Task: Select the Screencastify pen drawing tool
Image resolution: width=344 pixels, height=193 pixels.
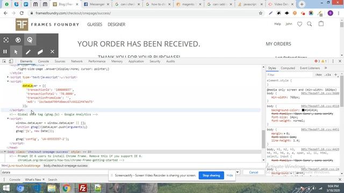Action: pyautogui.click(x=28, y=51)
